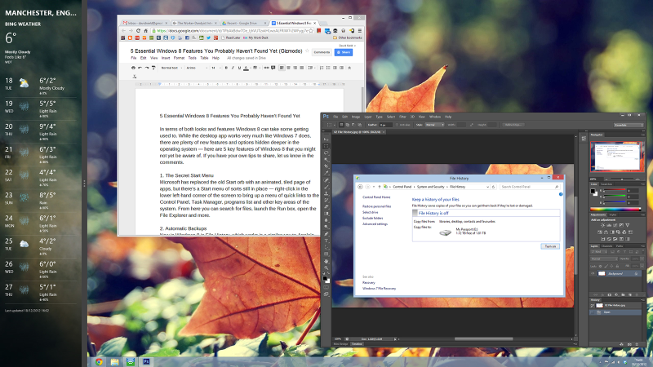Select the Brush tool in Photoshop
Viewport: 653px width, 367px height.
[326, 187]
